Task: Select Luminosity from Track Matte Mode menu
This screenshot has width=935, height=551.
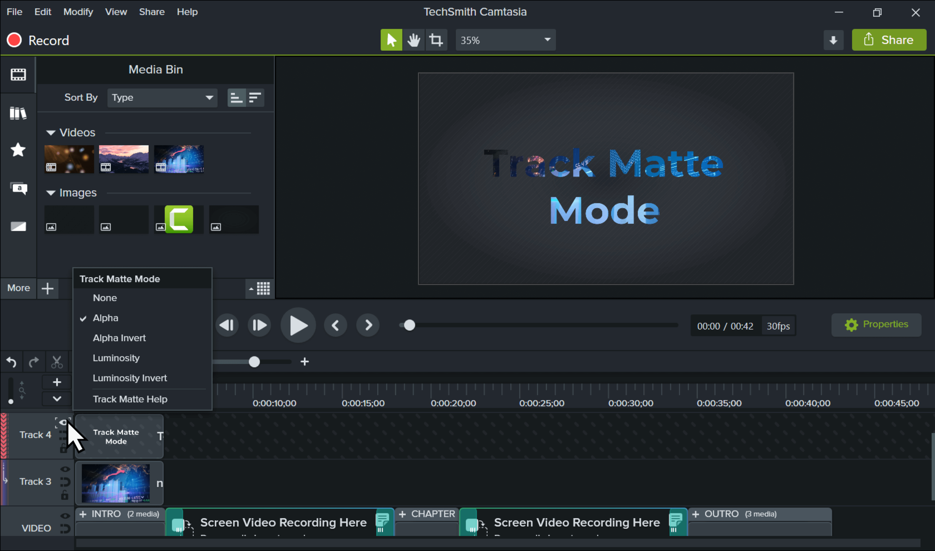Action: point(115,357)
